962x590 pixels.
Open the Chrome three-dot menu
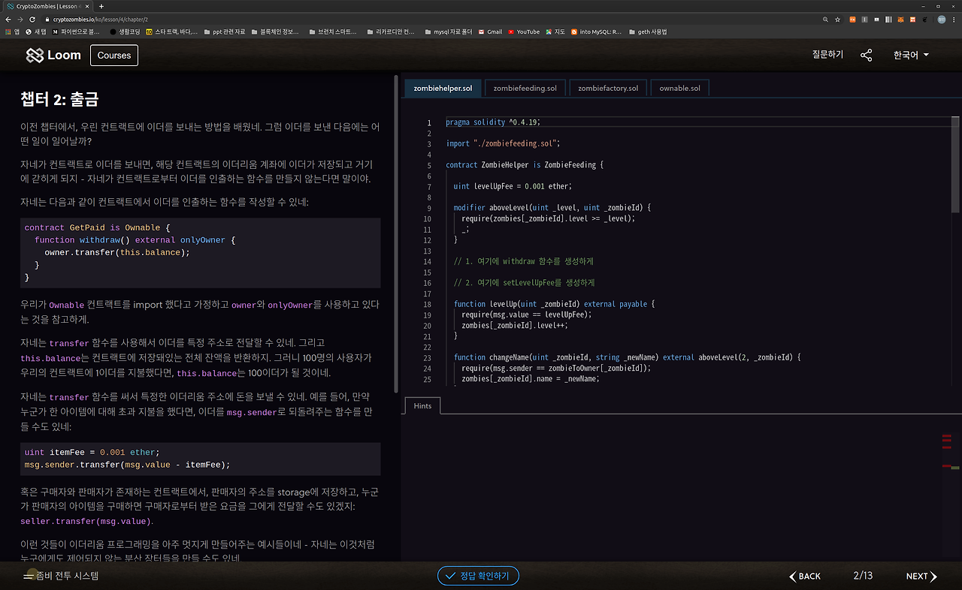point(954,19)
